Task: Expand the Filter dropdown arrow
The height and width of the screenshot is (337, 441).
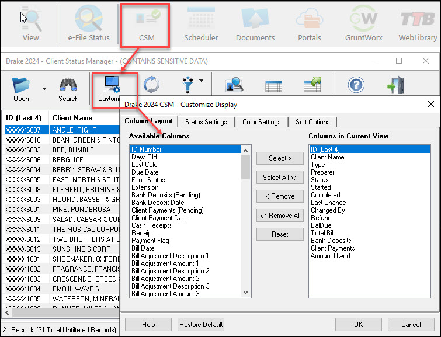Action: 201,81
